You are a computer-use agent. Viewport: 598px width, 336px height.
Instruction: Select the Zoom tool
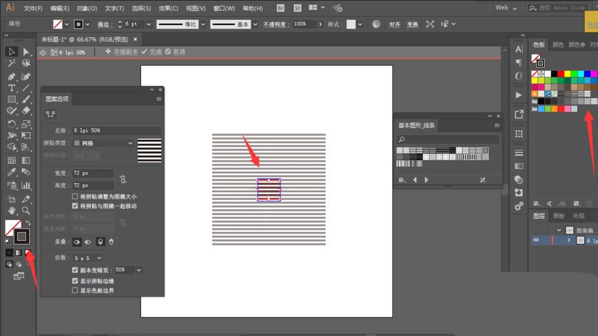coord(26,210)
